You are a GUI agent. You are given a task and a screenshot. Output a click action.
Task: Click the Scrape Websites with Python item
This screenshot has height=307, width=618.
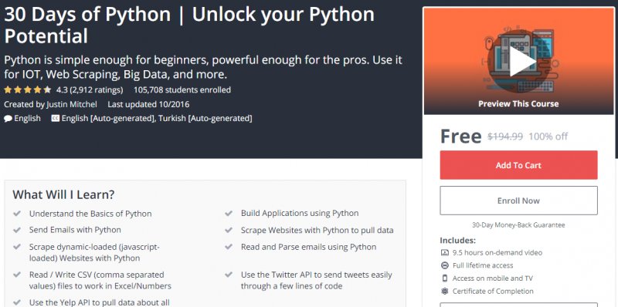pos(317,230)
